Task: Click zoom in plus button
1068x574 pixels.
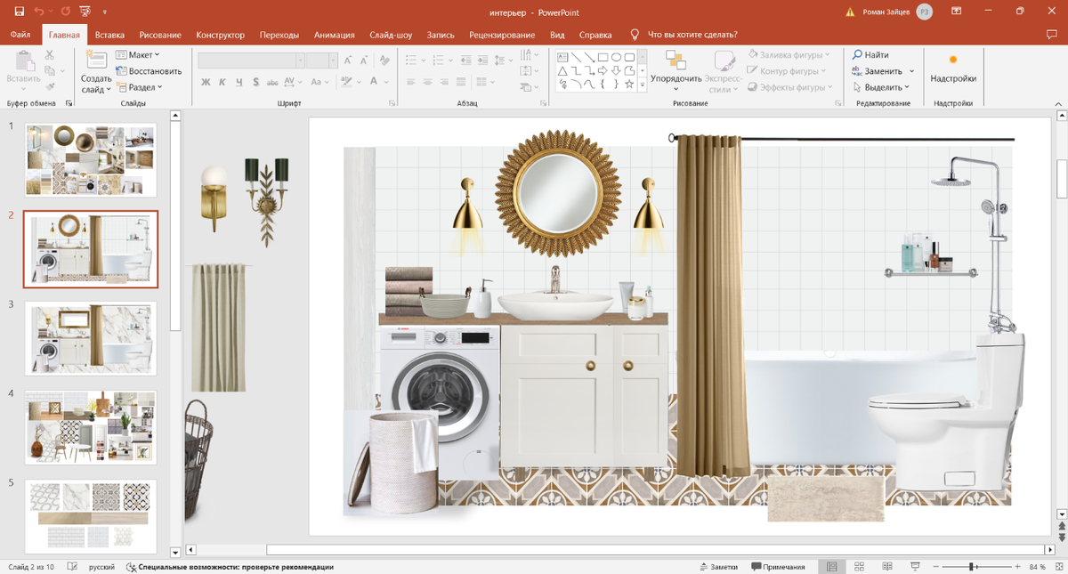Action: pyautogui.click(x=1018, y=567)
